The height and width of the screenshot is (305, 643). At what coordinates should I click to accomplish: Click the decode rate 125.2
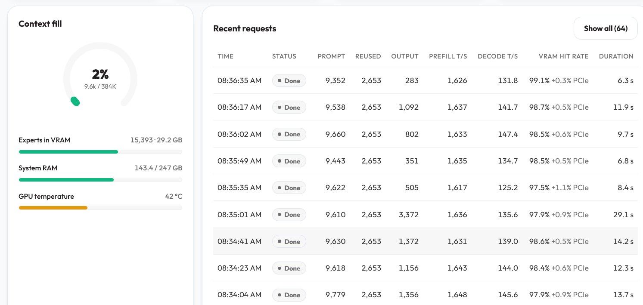[508, 188]
